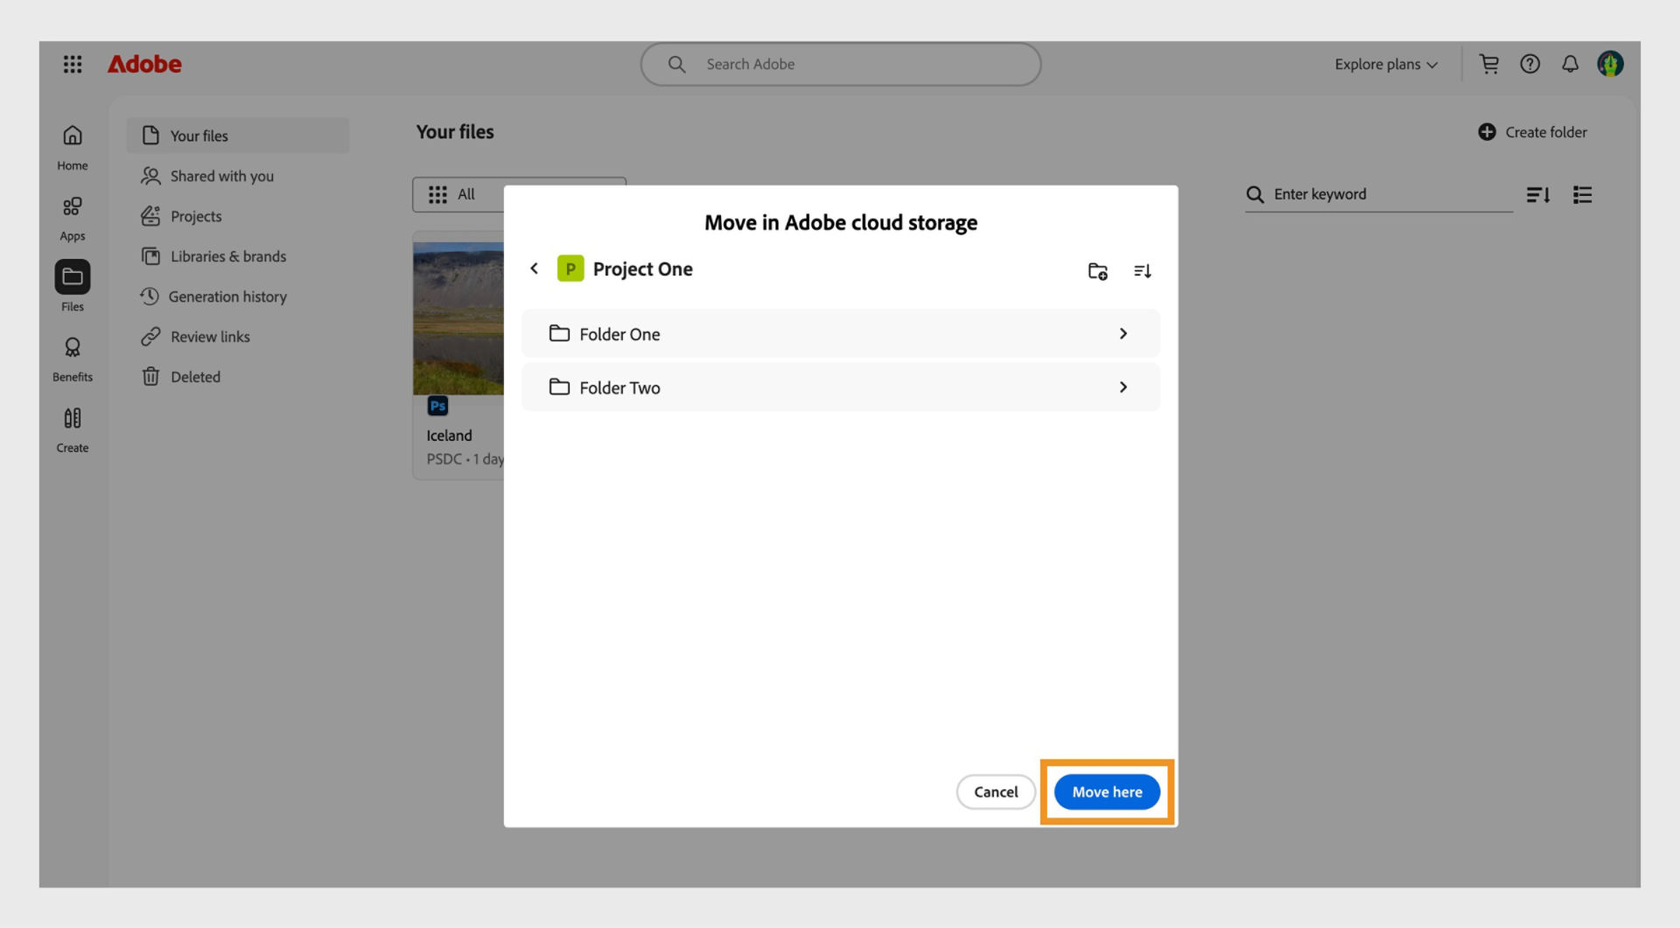Click the Home icon in the sidebar
Image resolution: width=1680 pixels, height=928 pixels.
tap(73, 136)
